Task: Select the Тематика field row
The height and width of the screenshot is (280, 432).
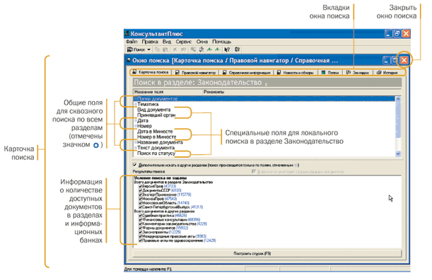Action: (x=264, y=104)
